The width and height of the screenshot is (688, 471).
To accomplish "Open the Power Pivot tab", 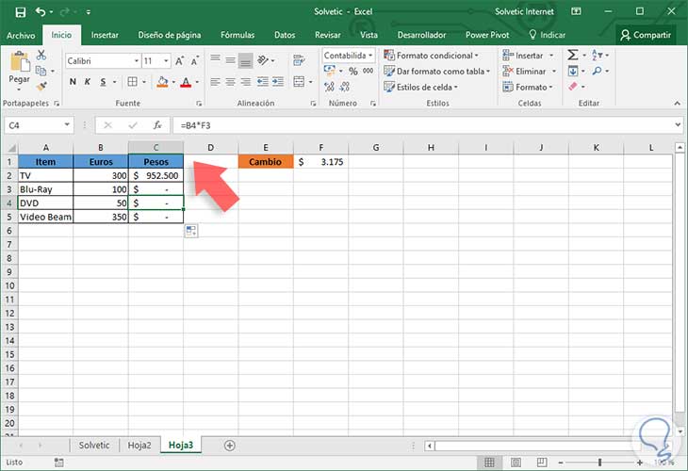I will (487, 35).
